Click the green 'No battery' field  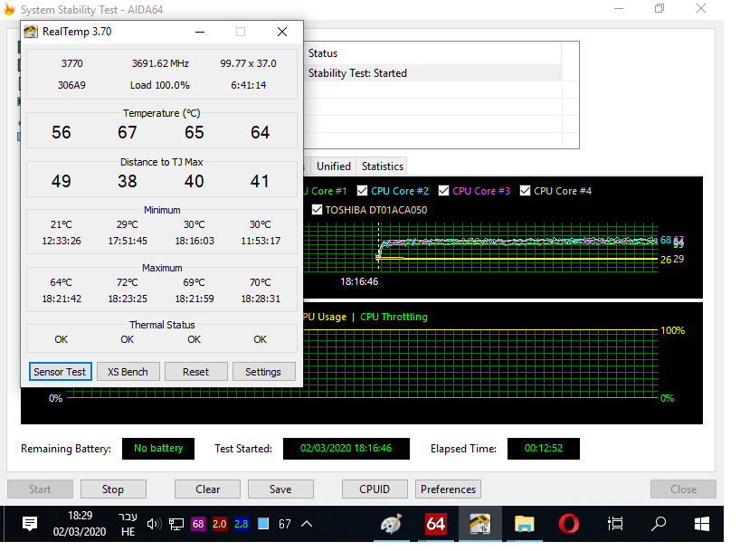[158, 448]
